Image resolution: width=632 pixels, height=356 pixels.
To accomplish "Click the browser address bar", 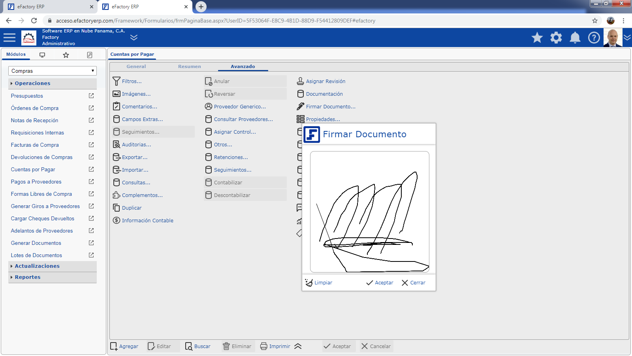I will [316, 21].
